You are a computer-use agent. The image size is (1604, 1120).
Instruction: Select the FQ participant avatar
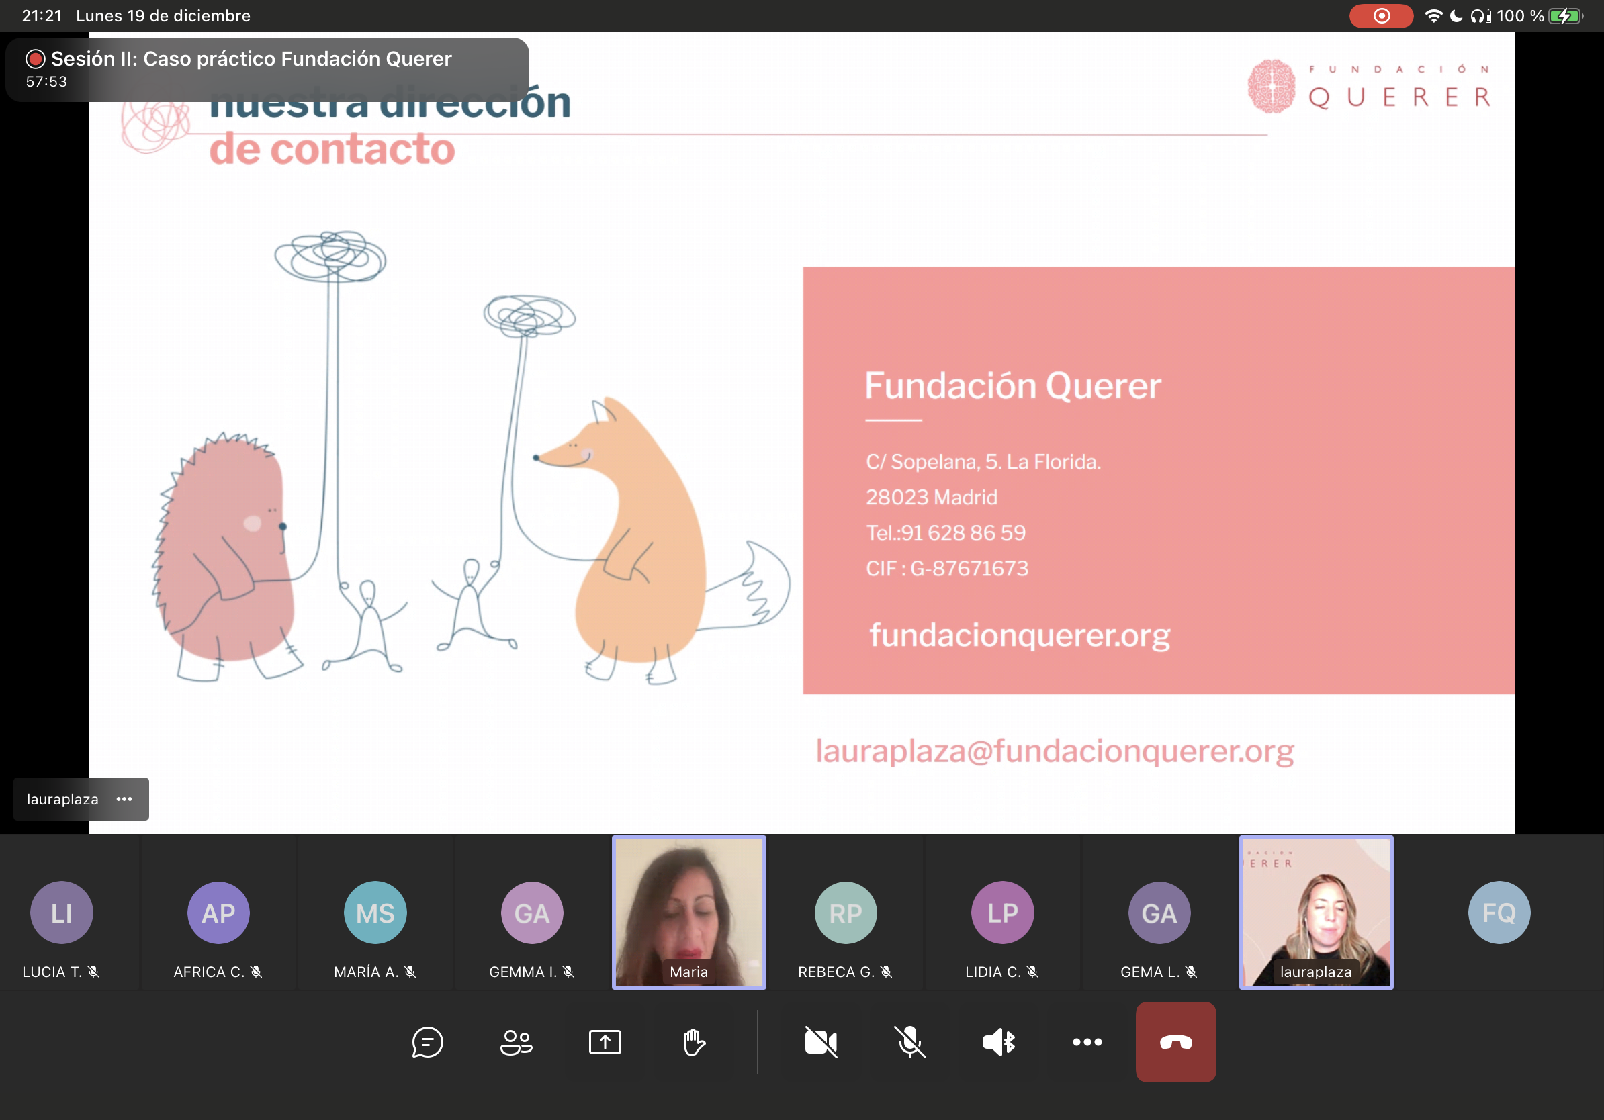pos(1499,913)
